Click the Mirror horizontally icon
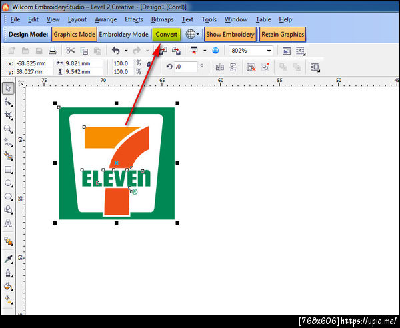This screenshot has height=328, width=400. click(219, 67)
